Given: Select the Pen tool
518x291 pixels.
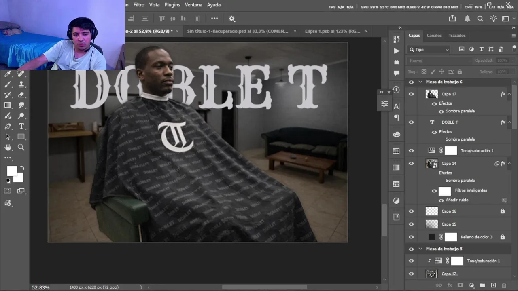Looking at the screenshot, I should 8,127.
